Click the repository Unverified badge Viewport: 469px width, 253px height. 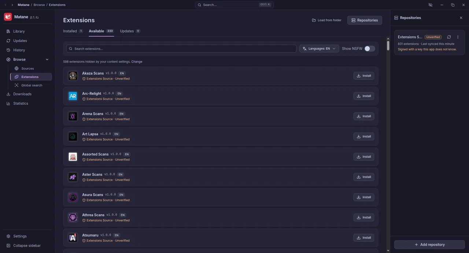click(x=433, y=37)
